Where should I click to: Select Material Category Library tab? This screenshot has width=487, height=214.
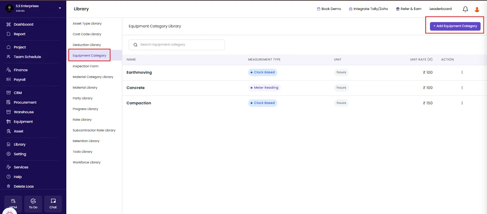(x=93, y=77)
